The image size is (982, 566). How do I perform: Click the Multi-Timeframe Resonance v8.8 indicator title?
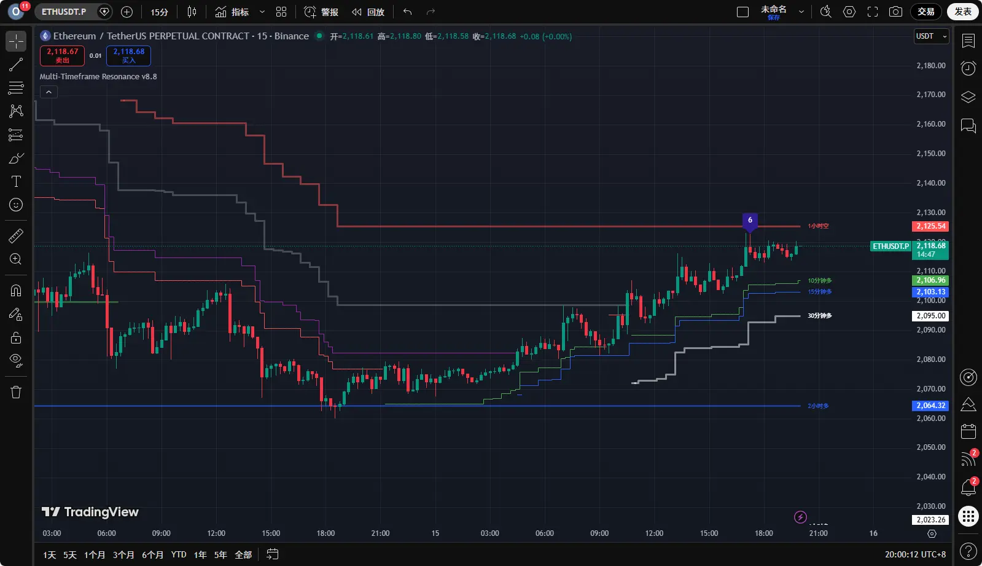(x=98, y=77)
